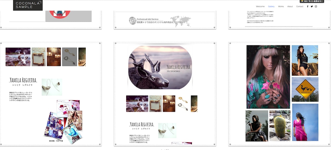Open the Works page

coord(281,6)
